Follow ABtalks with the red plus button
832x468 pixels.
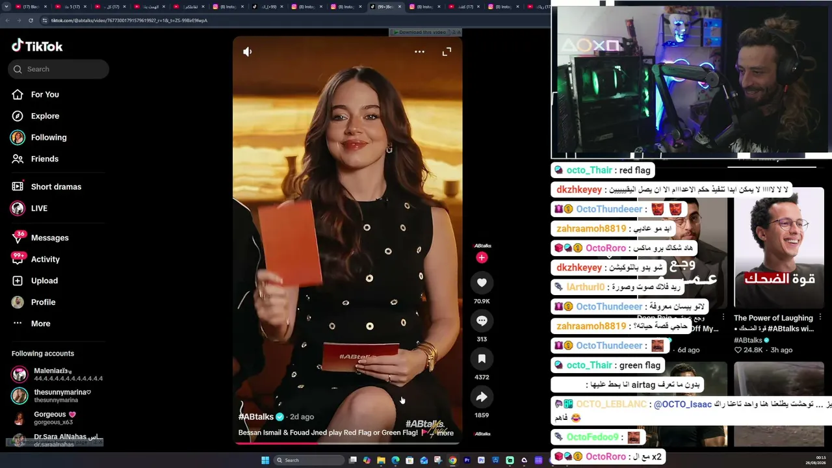coord(482,257)
